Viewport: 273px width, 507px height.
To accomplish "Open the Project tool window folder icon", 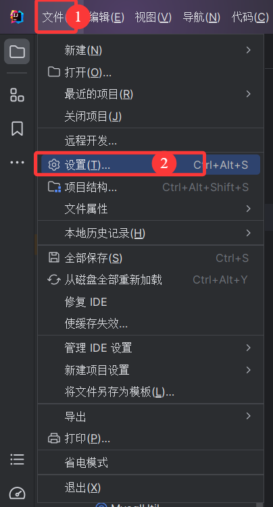I will tap(17, 51).
